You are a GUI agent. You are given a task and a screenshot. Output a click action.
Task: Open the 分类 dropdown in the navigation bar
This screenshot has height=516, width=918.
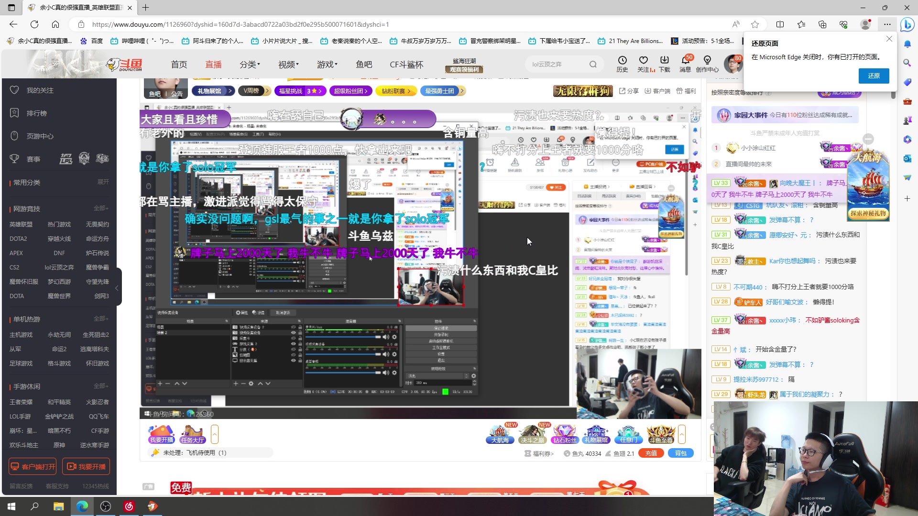coord(249,64)
